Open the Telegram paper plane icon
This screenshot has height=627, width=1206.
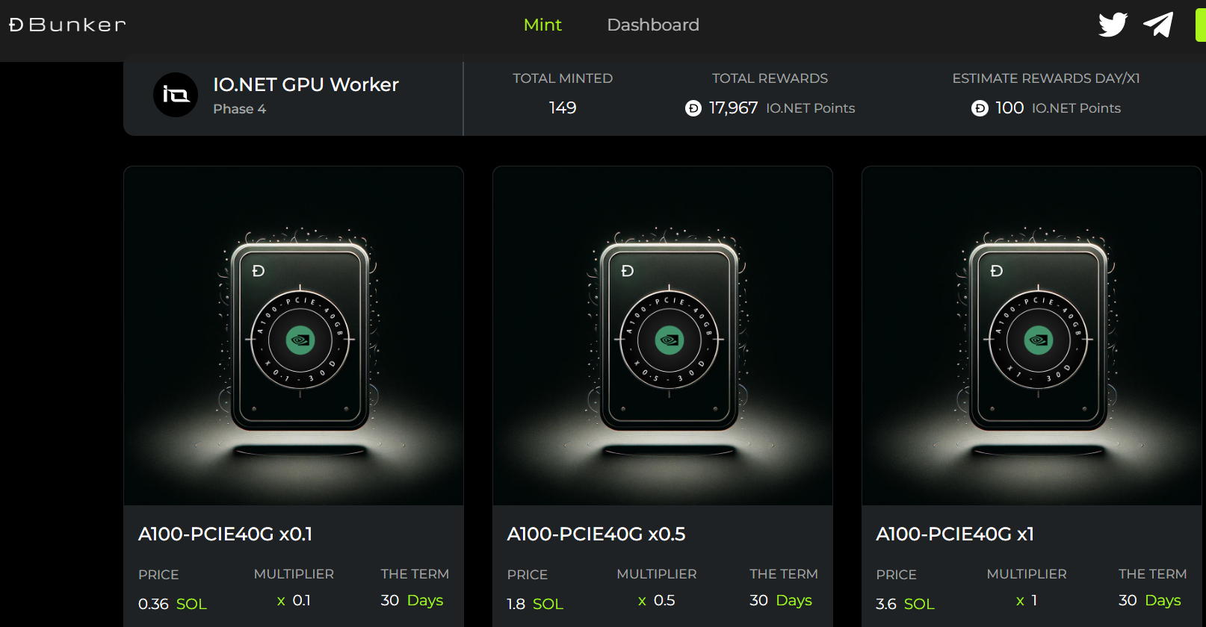coord(1158,25)
